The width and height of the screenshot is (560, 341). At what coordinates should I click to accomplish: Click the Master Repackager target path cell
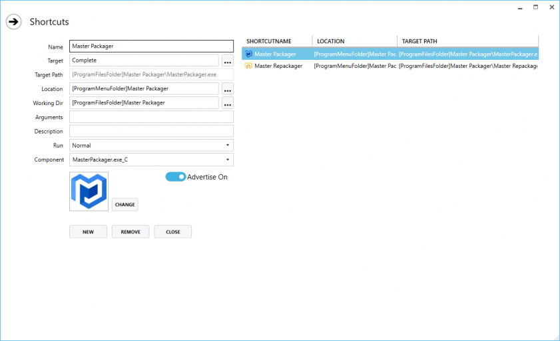tap(468, 66)
